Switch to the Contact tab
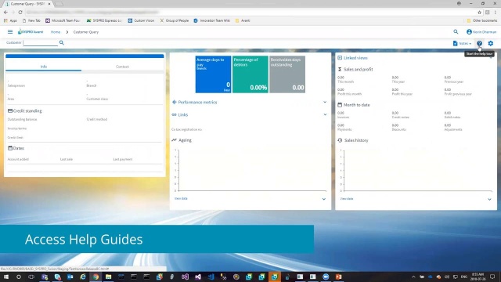This screenshot has height=282, width=501. 122,67
